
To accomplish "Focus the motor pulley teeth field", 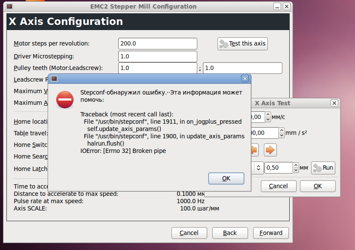I will (x=158, y=68).
